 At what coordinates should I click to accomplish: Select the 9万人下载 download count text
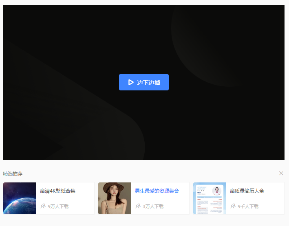tap(58, 206)
